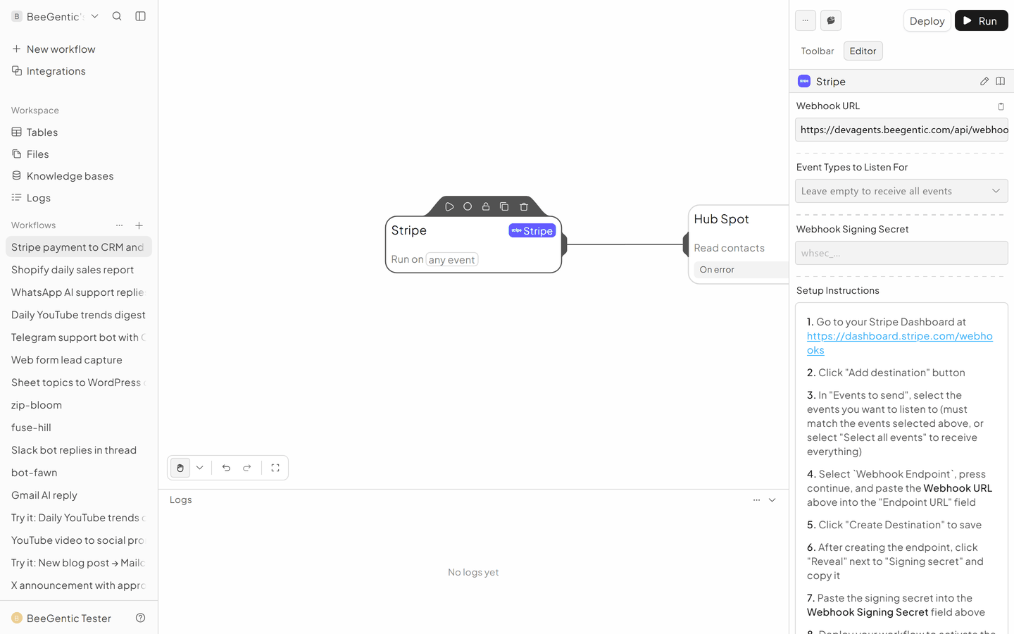Open the 'Daily YouTube trends digest' workflow
The image size is (1014, 634).
point(79,315)
